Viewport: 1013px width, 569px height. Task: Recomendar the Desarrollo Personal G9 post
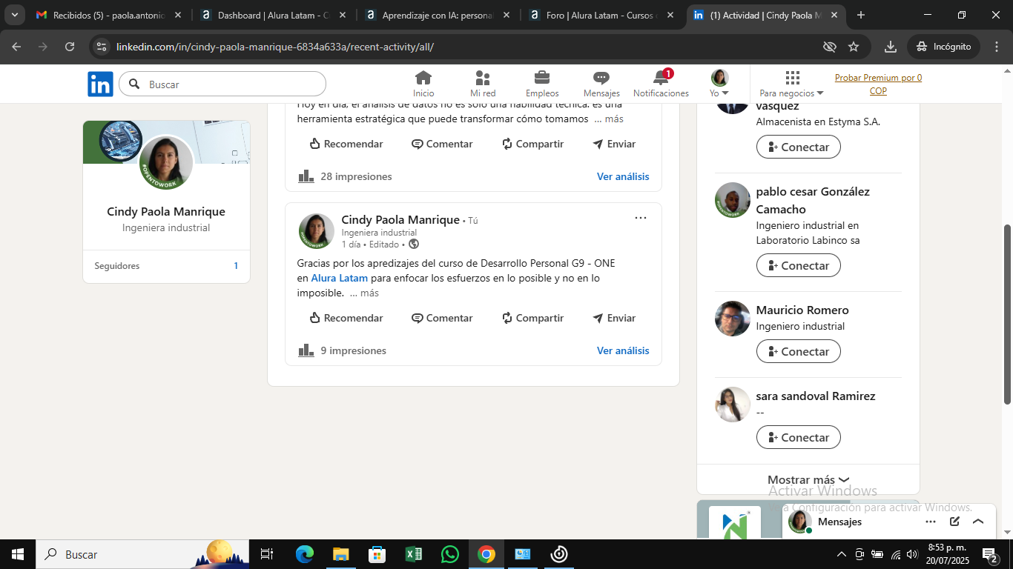pyautogui.click(x=346, y=318)
